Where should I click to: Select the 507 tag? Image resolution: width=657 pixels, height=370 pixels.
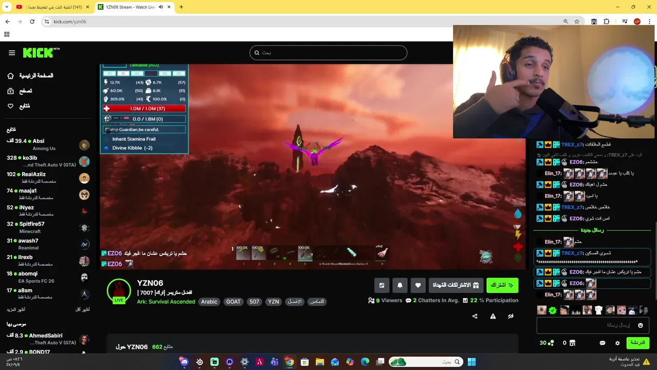[255, 302]
